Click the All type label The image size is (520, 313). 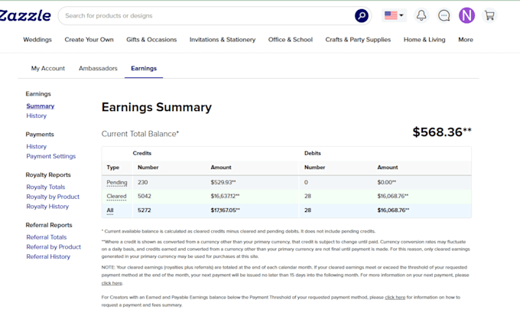(110, 210)
